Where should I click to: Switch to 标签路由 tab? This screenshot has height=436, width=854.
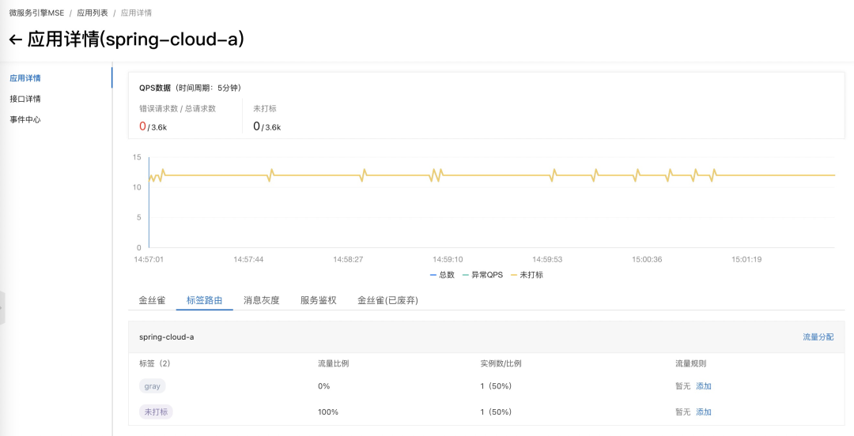click(204, 300)
